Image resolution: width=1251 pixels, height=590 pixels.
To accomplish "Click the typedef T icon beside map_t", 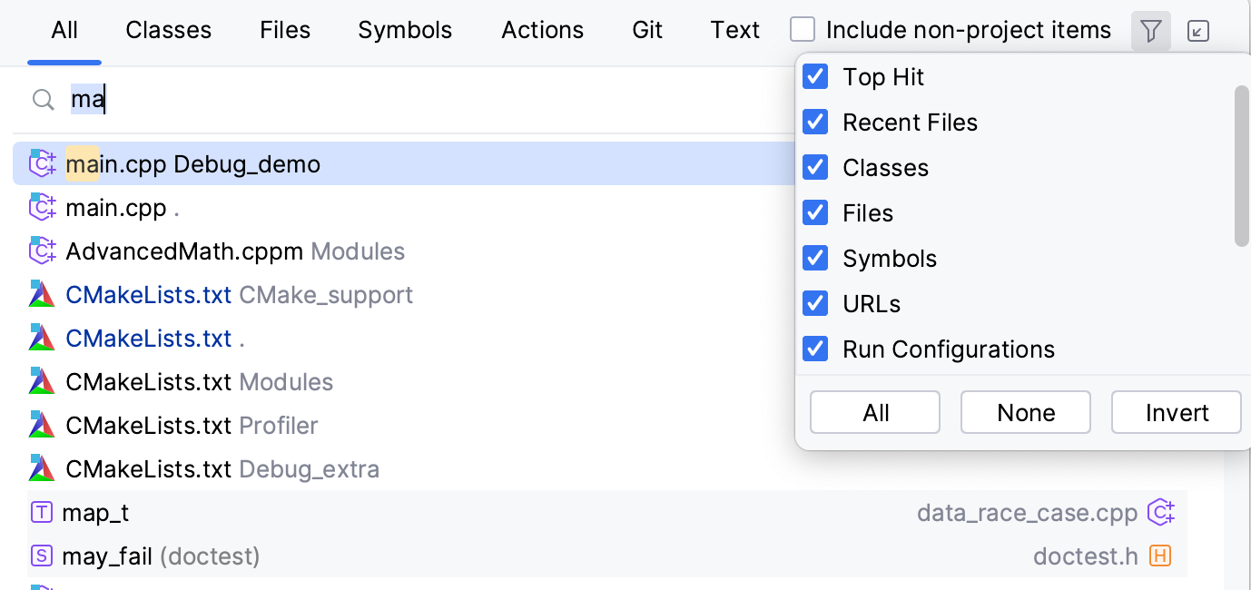I will point(41,512).
